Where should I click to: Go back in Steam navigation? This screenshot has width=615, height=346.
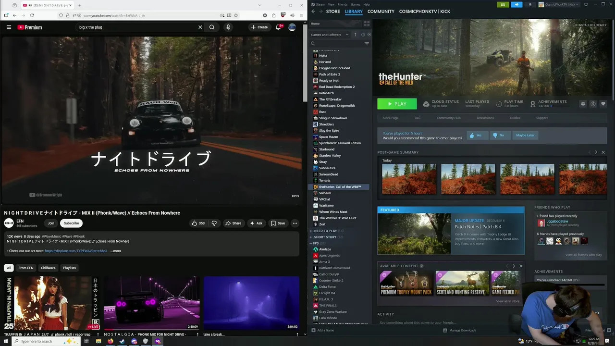(x=313, y=11)
